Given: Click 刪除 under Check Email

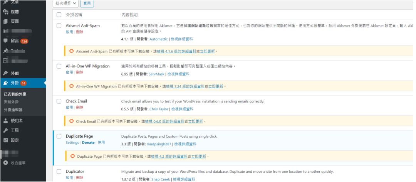Looking at the screenshot, I should pos(80,107).
